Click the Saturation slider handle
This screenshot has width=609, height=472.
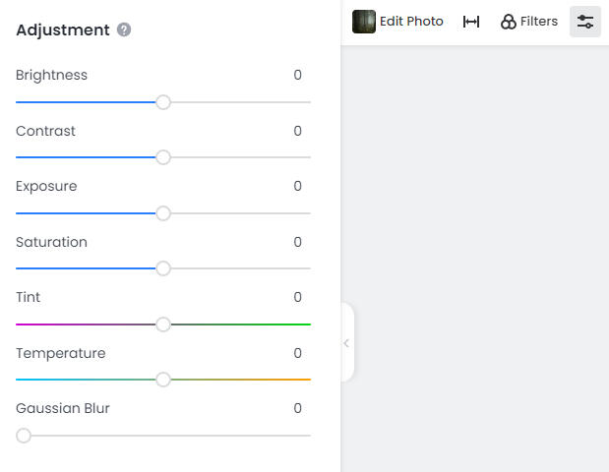163,268
